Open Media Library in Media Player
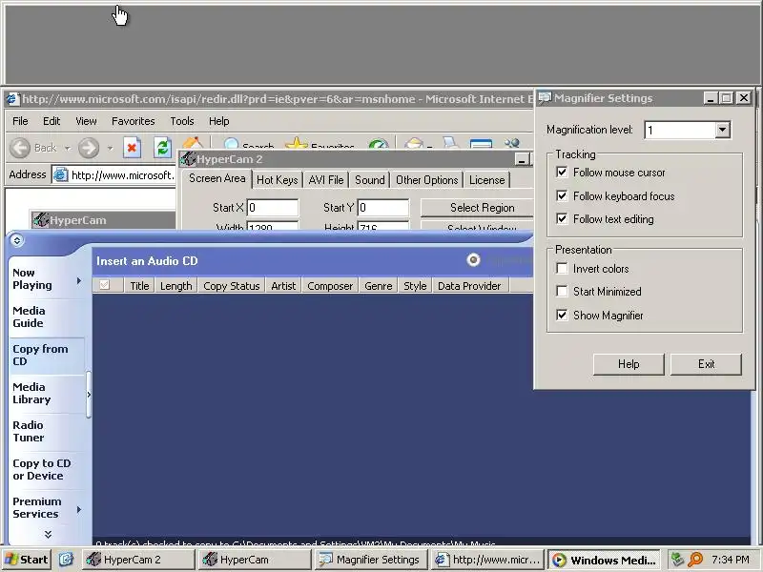The image size is (763, 572). pos(31,393)
